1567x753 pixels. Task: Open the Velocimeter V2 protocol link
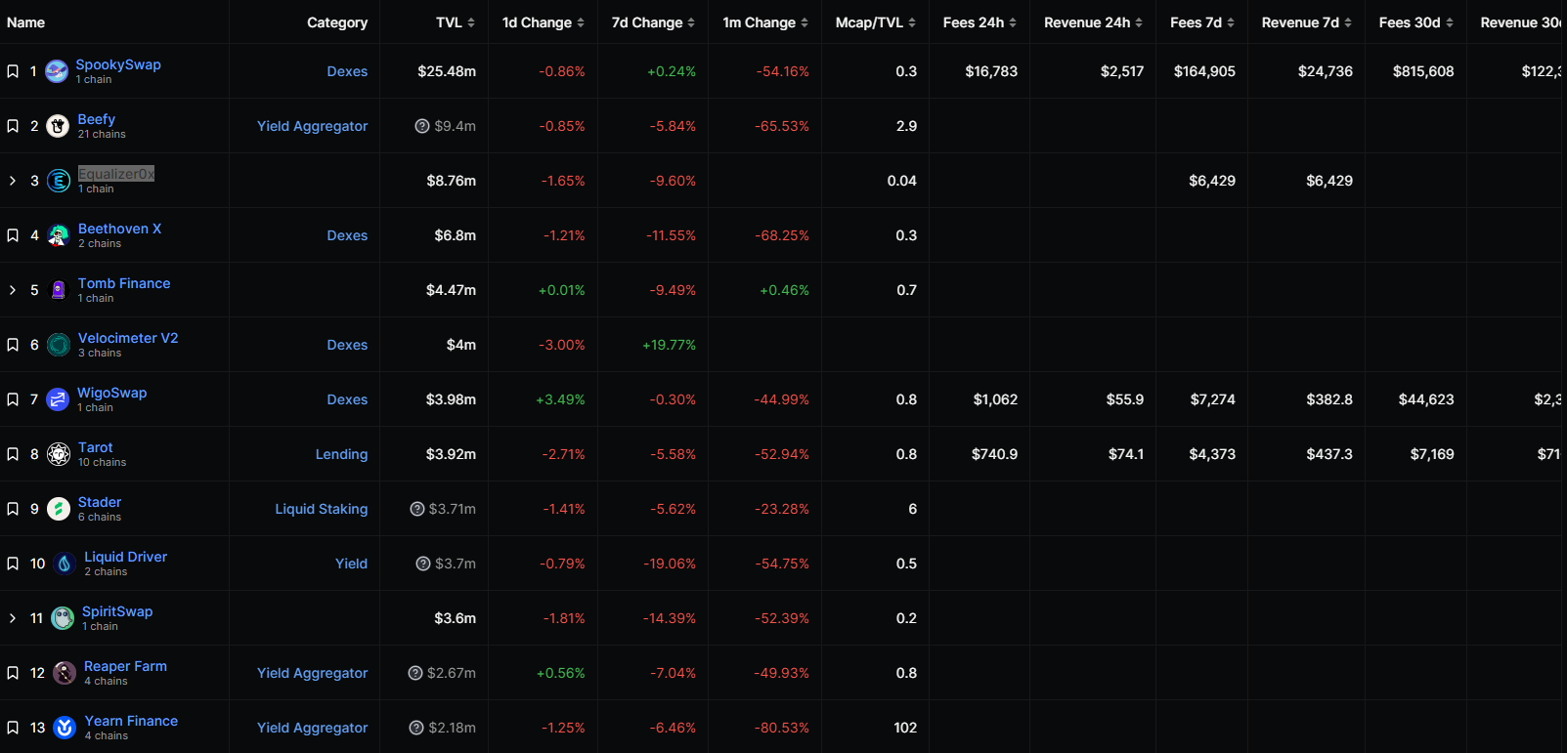pyautogui.click(x=128, y=338)
